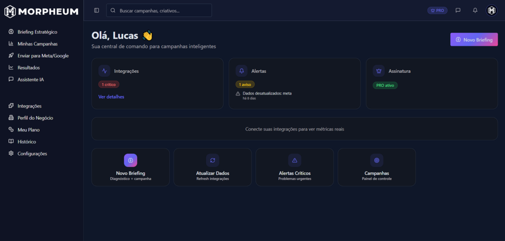Click the Atualizar Dados refresh icon
This screenshot has width=505, height=241.
[213, 160]
